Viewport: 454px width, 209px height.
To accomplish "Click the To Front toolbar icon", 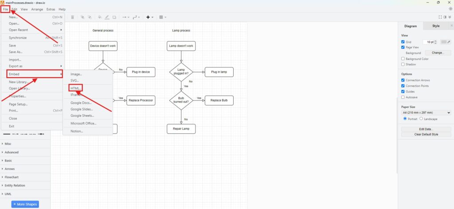I will point(82,17).
